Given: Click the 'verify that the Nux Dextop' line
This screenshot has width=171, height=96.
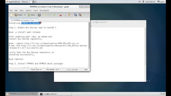Looking at the screenshot, I should point(31,52).
